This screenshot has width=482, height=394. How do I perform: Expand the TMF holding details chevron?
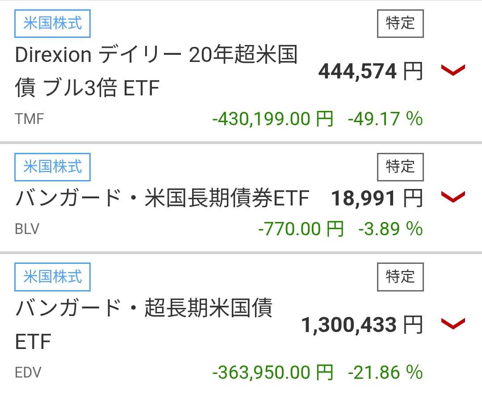[453, 70]
